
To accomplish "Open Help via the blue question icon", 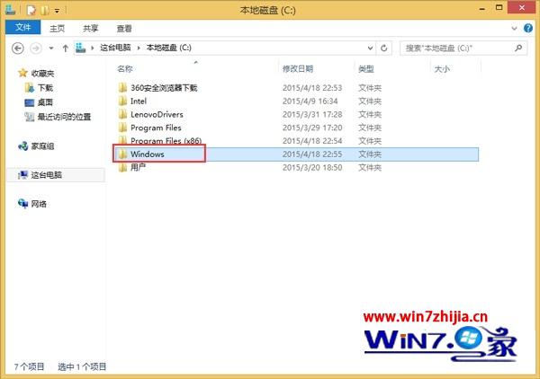I will [x=528, y=28].
